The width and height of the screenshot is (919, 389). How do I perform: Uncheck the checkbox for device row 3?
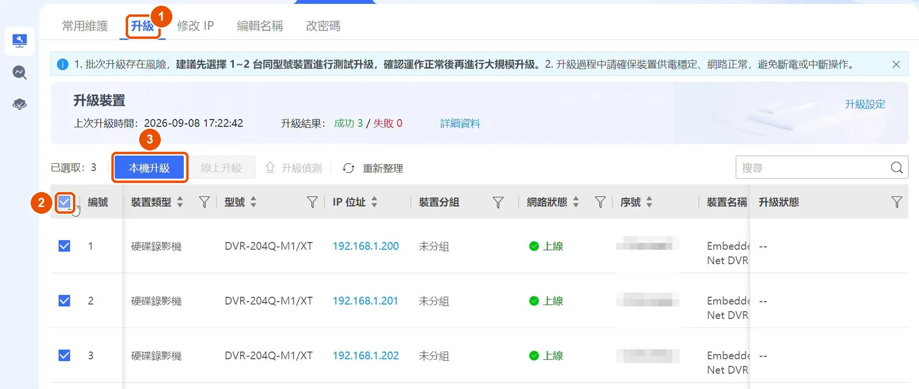click(x=64, y=355)
